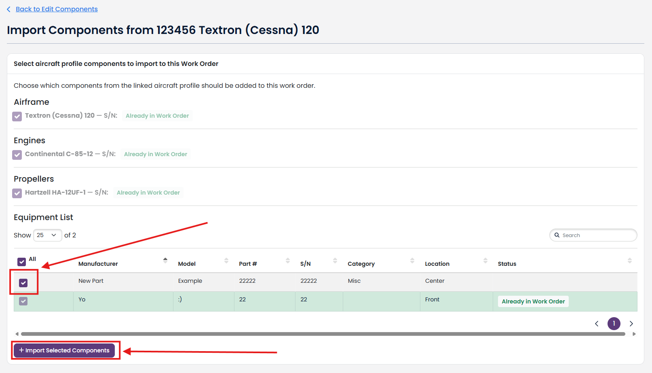Go to previous page arrow
Screen dimensions: 652x373
pos(597,324)
